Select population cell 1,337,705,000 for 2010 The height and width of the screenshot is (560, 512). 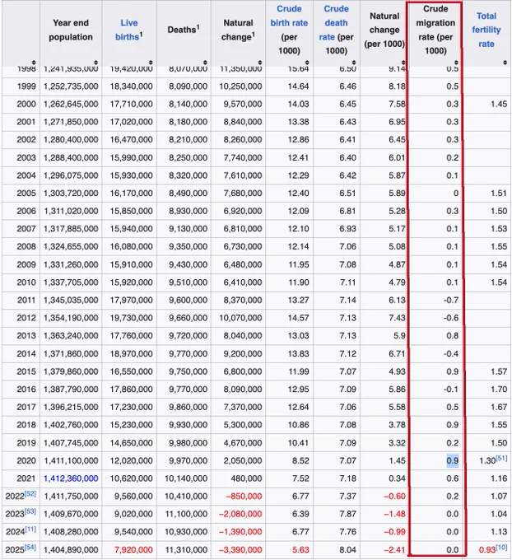tap(71, 282)
